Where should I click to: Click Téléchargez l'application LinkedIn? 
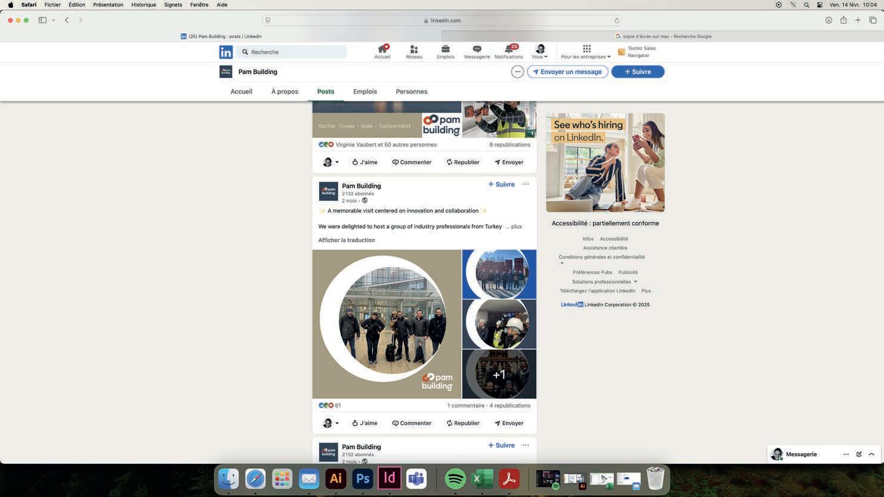click(x=597, y=291)
